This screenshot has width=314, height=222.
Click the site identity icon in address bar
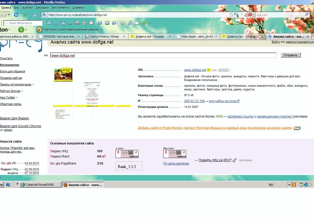pyautogui.click(x=44, y=15)
